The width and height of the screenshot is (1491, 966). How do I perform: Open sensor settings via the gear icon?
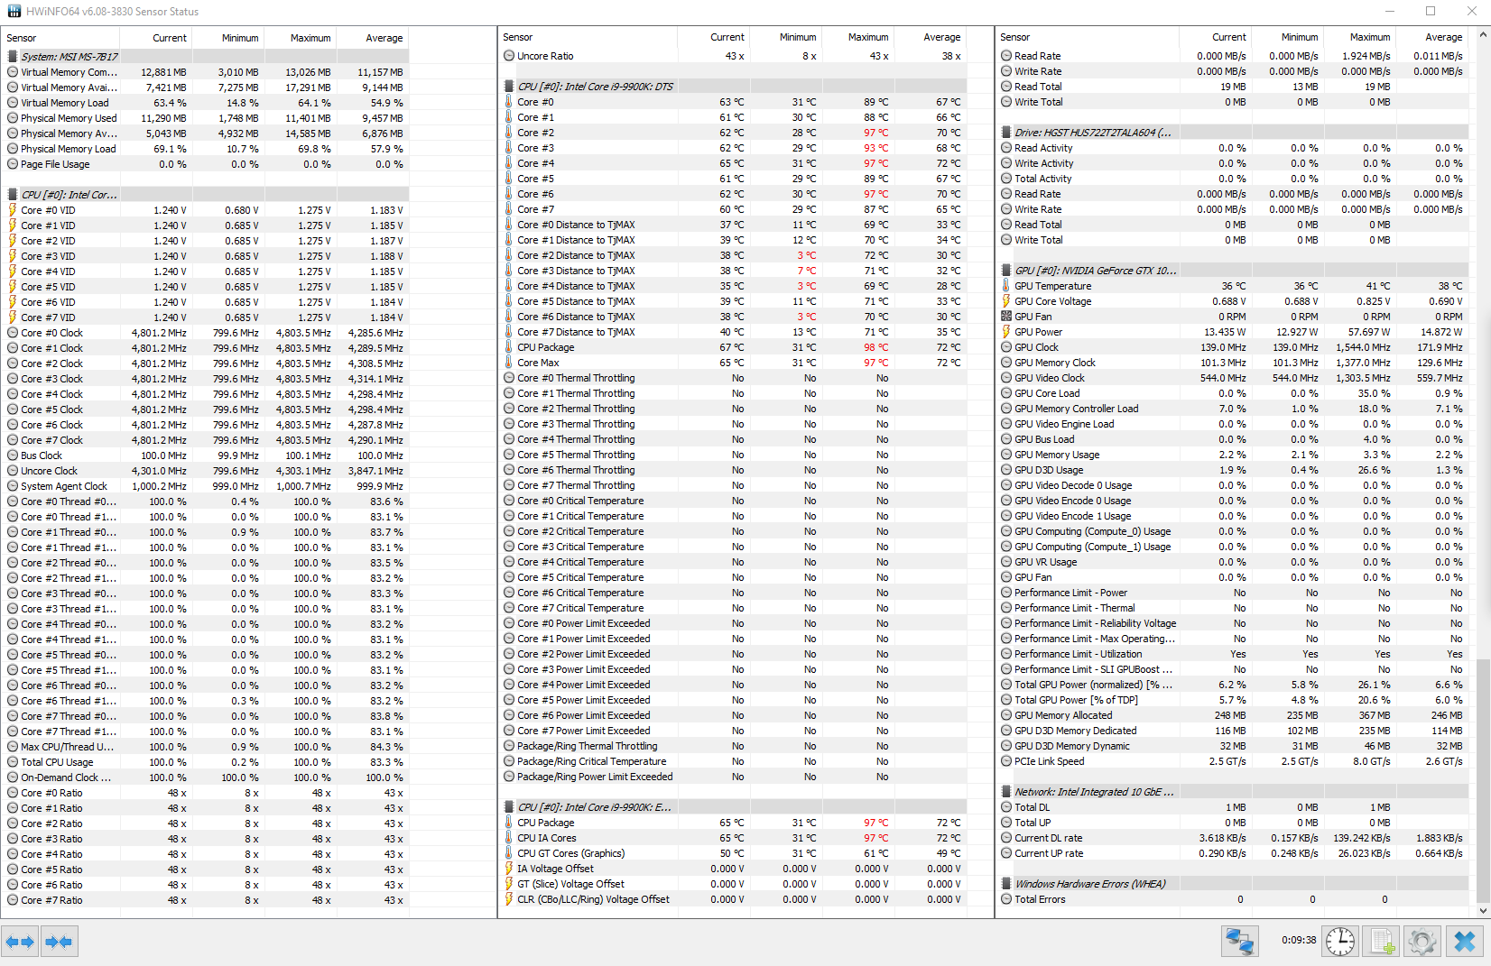(1422, 942)
